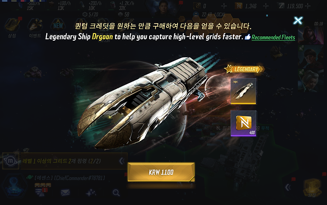Open the mail envelope icon
The height and width of the screenshot is (205, 327).
[x=65, y=192]
